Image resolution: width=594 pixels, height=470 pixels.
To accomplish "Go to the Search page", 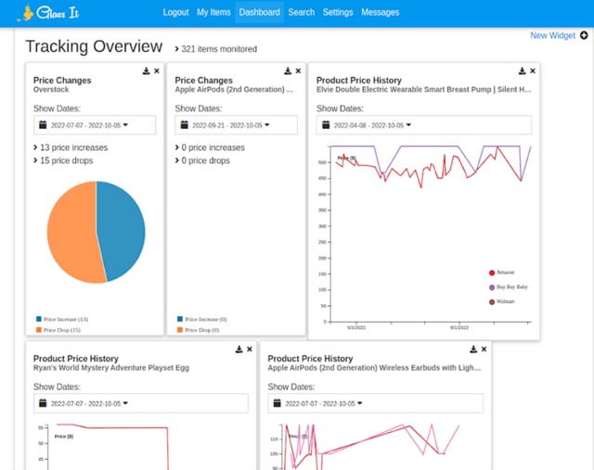I will tap(301, 12).
